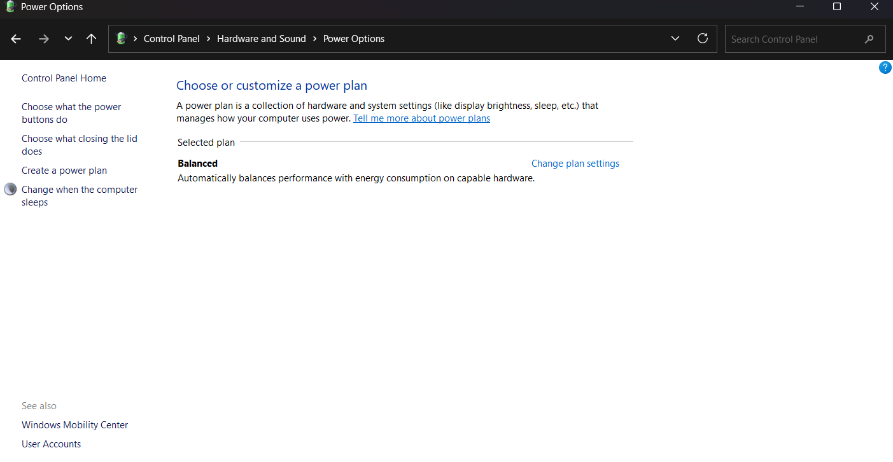This screenshot has width=893, height=462.
Task: Select Control Panel breadcrumb
Action: (172, 39)
